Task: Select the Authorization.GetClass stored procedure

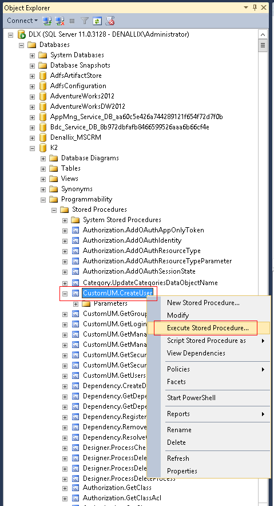Action: click(117, 488)
